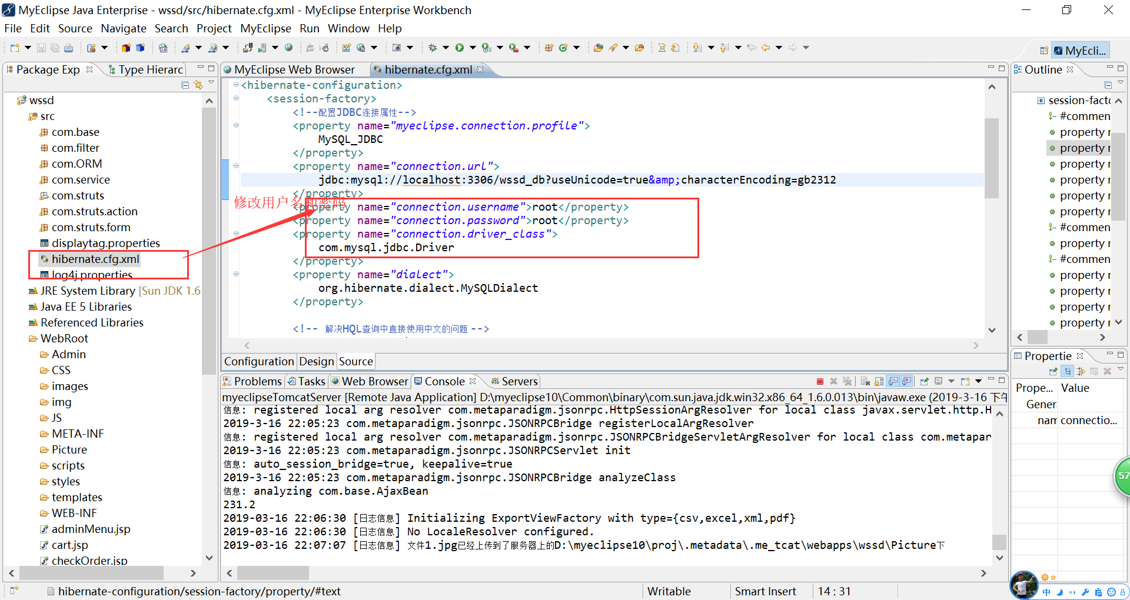Switch to Configuration editor tab
The width and height of the screenshot is (1130, 600).
[259, 361]
